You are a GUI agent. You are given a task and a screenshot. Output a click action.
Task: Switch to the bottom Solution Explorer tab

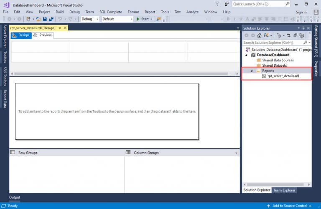tap(257, 190)
